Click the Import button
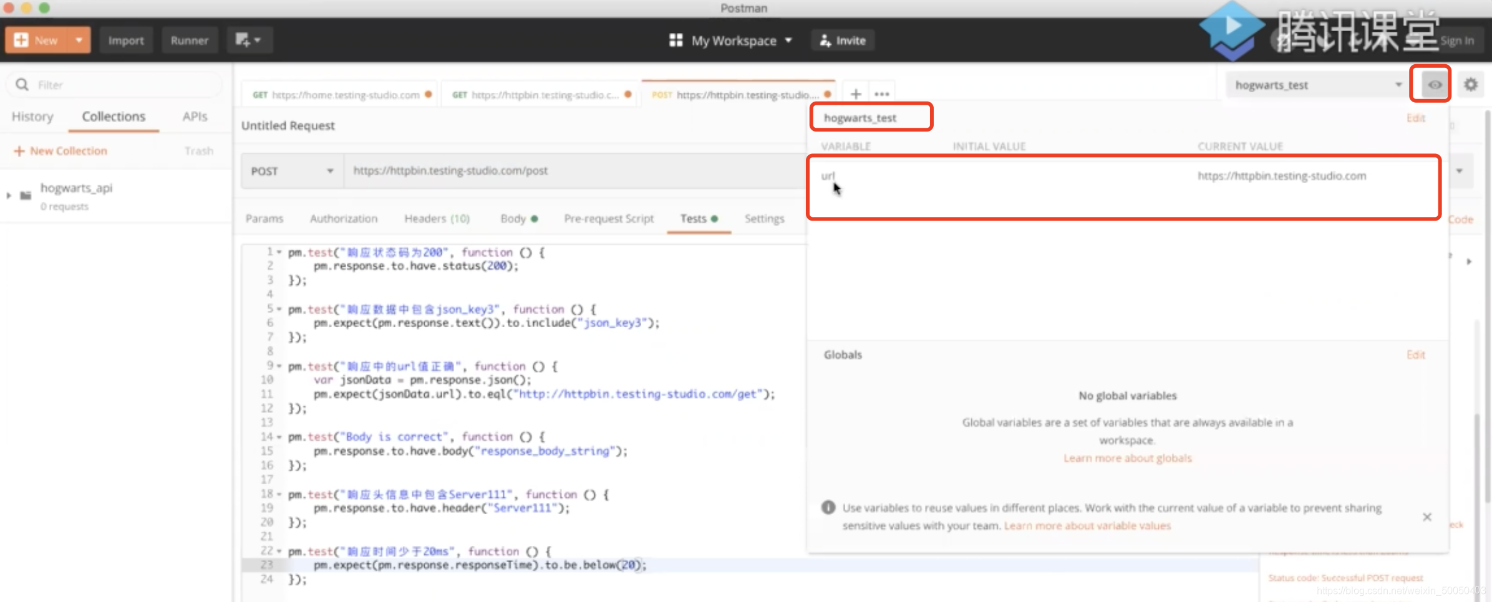Viewport: 1492px width, 602px height. coord(126,41)
